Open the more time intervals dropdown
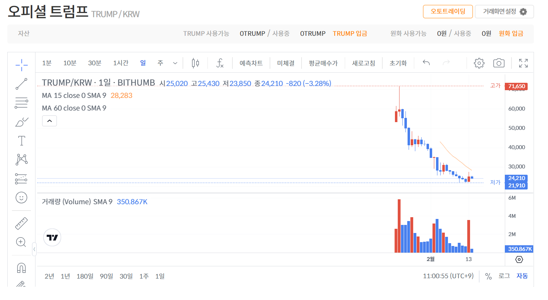Viewport: 548px width, 300px height. coord(175,63)
